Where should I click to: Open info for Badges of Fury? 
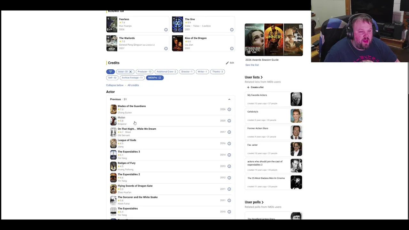(229, 166)
